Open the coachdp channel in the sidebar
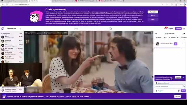Viewport: 187px width, 105px height. tap(12, 41)
